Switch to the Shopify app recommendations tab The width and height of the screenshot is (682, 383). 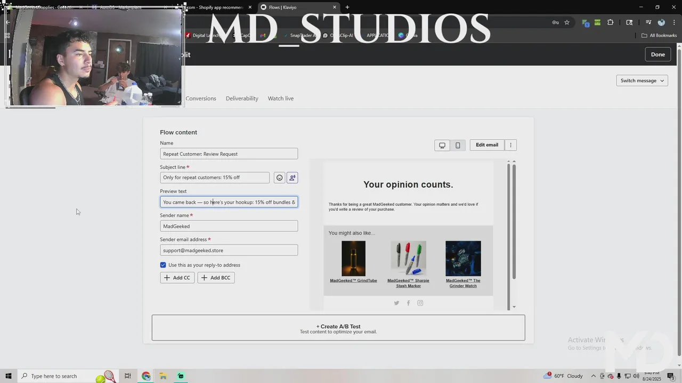pyautogui.click(x=216, y=7)
